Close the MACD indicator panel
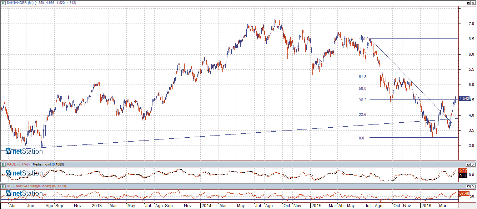 pyautogui.click(x=473, y=164)
